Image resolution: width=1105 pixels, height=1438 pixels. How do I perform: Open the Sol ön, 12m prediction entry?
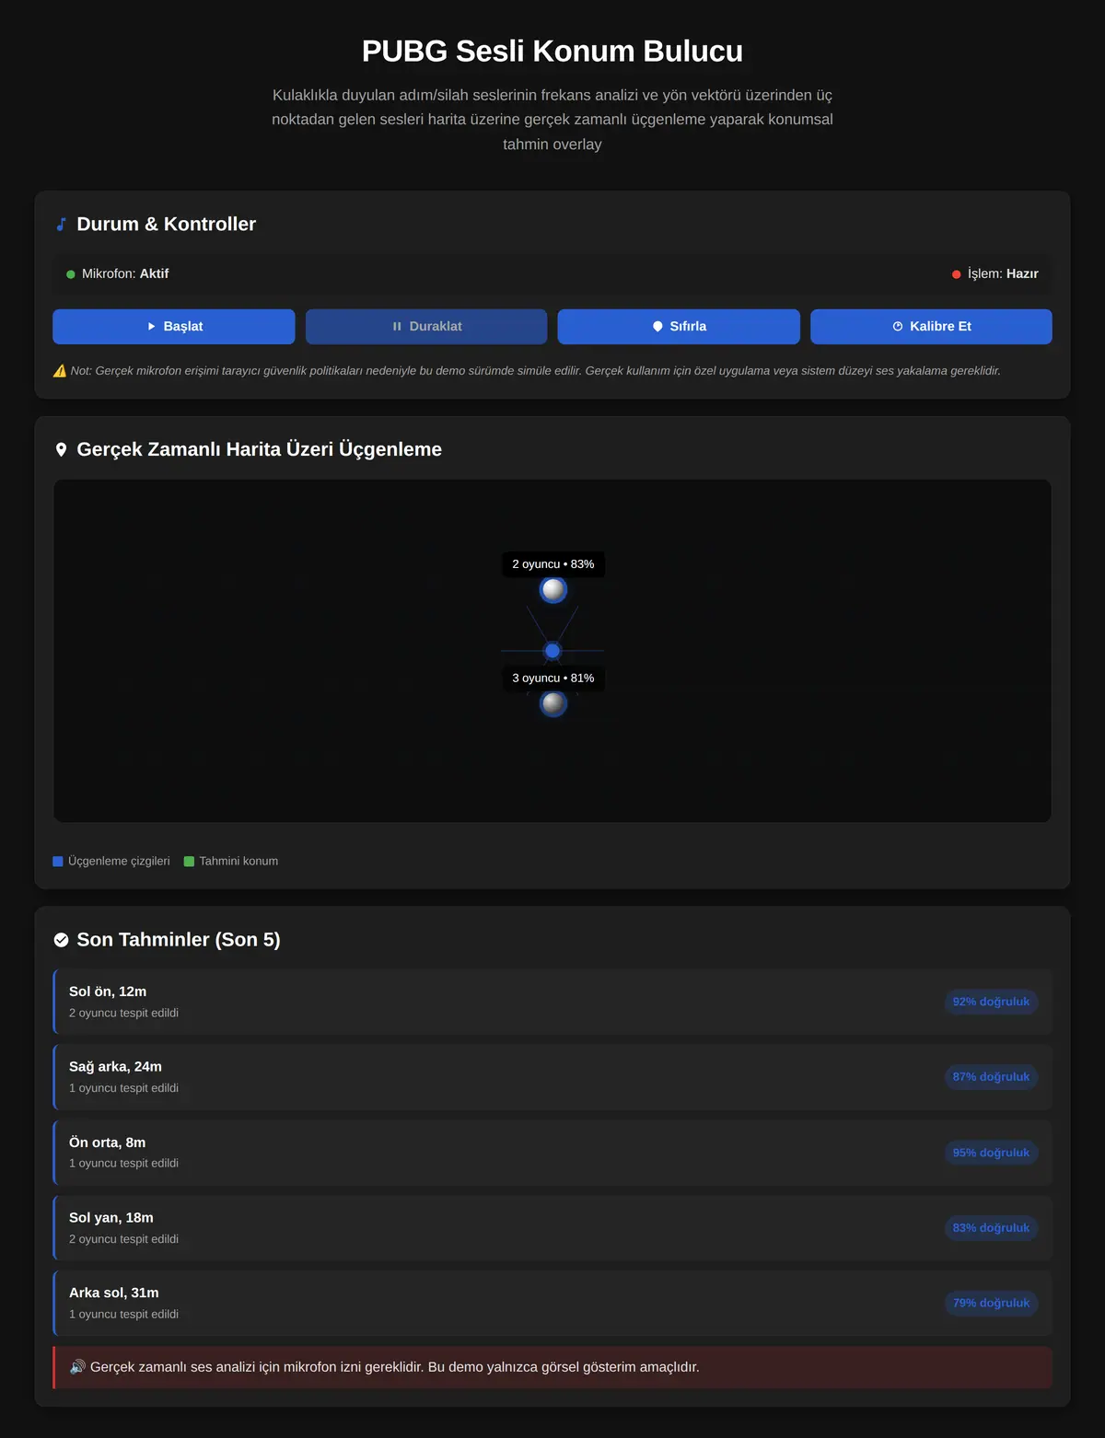click(552, 1002)
